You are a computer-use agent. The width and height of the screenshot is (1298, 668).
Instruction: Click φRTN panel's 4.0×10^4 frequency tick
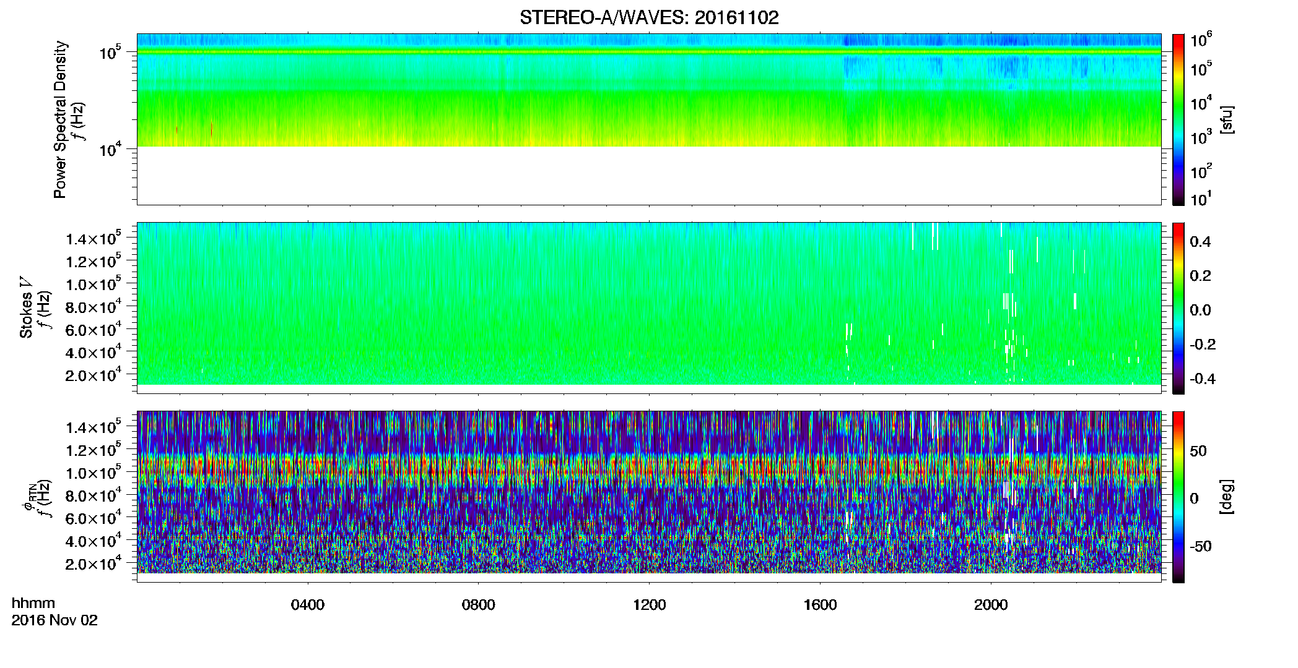94,541
